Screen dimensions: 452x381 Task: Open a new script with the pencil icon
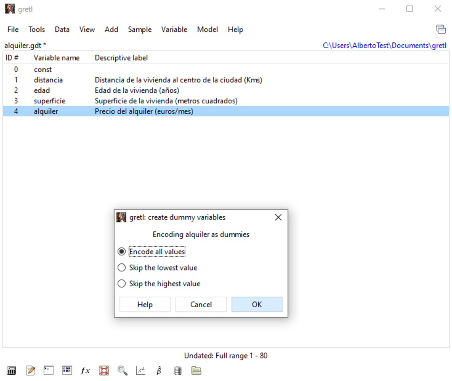point(30,371)
